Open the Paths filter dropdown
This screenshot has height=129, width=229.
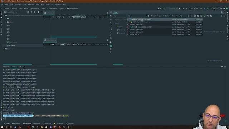coord(174,16)
